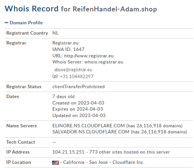Click the IANA ID: 1647 text

[68, 49]
